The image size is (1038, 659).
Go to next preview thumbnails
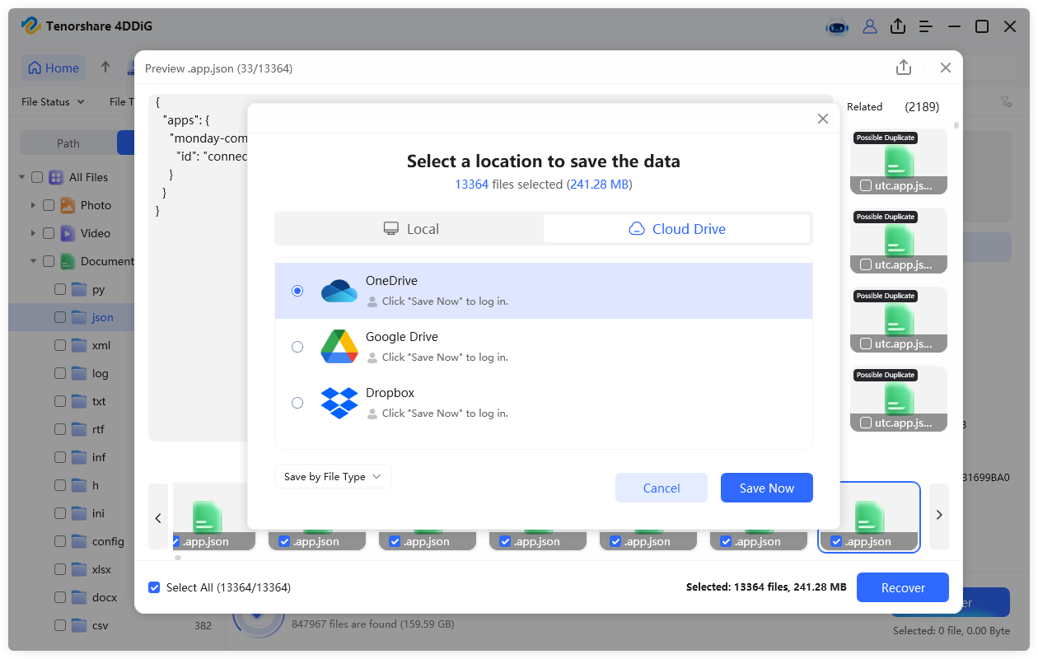[x=939, y=516]
